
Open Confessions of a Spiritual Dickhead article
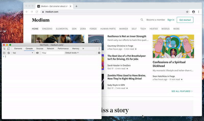(169, 64)
